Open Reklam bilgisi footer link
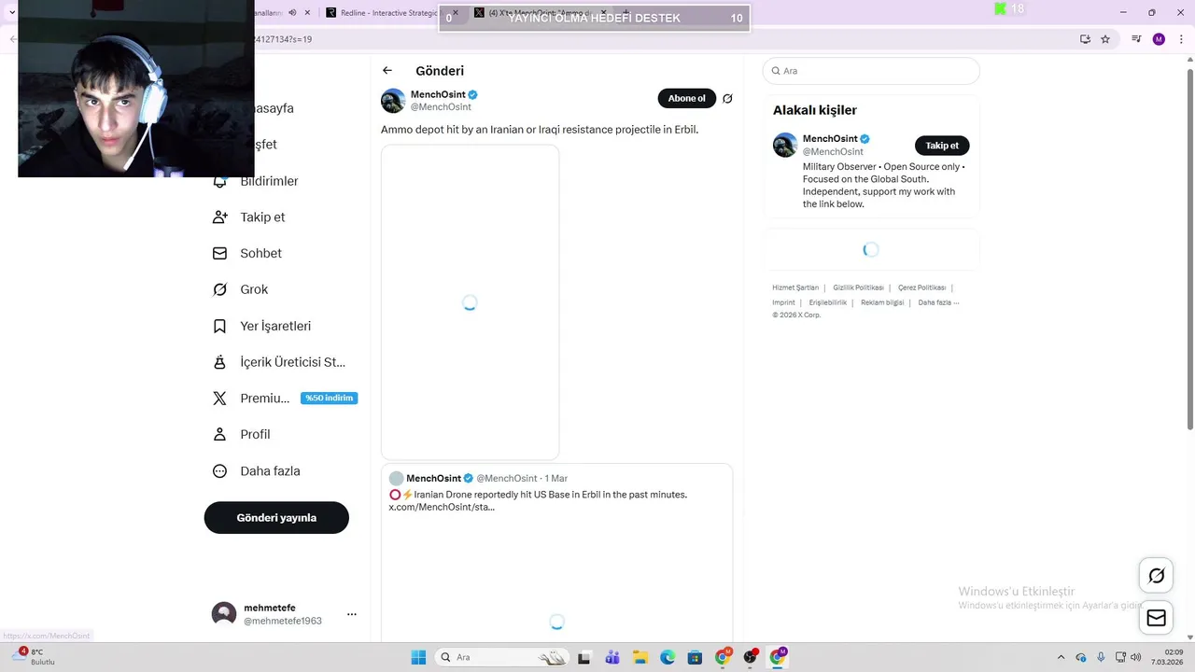The width and height of the screenshot is (1195, 672). pyautogui.click(x=882, y=302)
